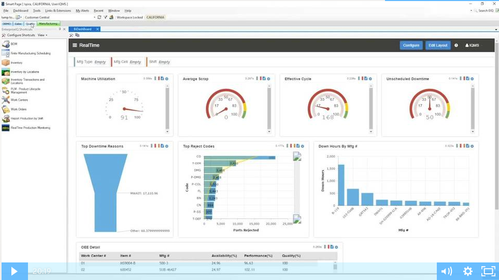Click circle icon on Average Scrap widget
The image size is (499, 280).
pos(268,79)
